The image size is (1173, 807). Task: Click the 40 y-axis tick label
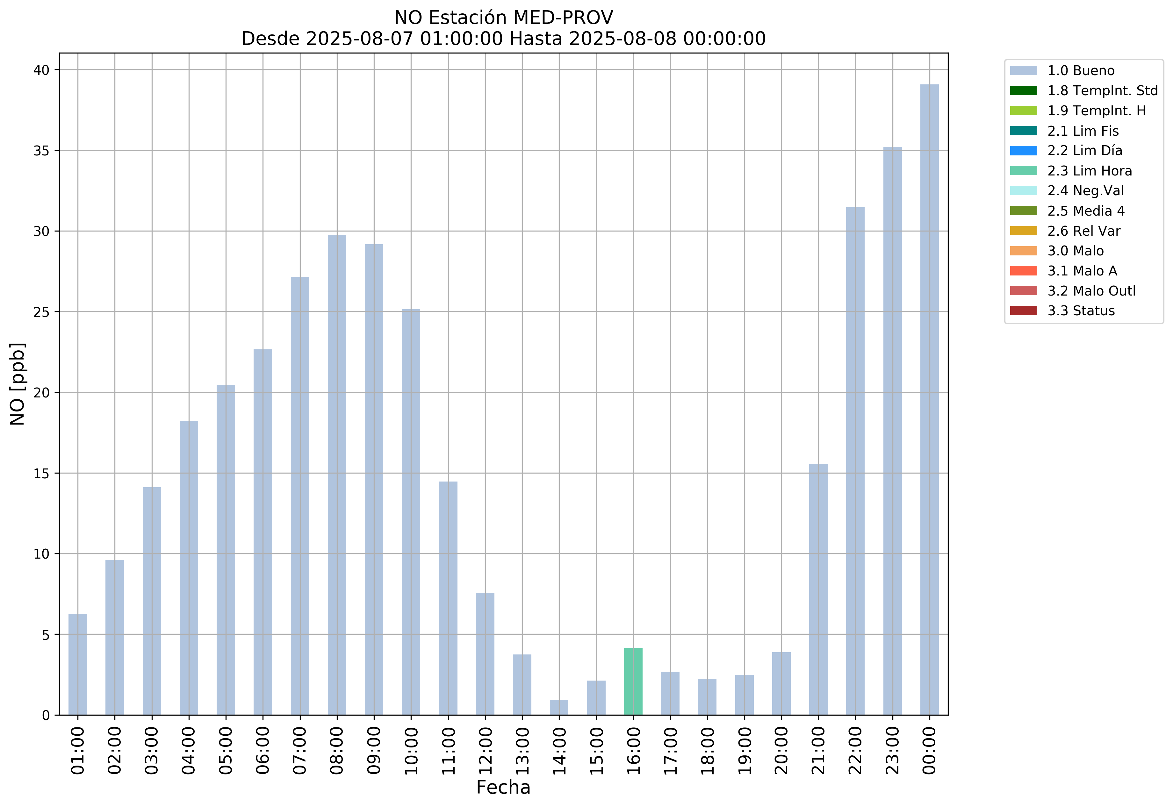41,70
